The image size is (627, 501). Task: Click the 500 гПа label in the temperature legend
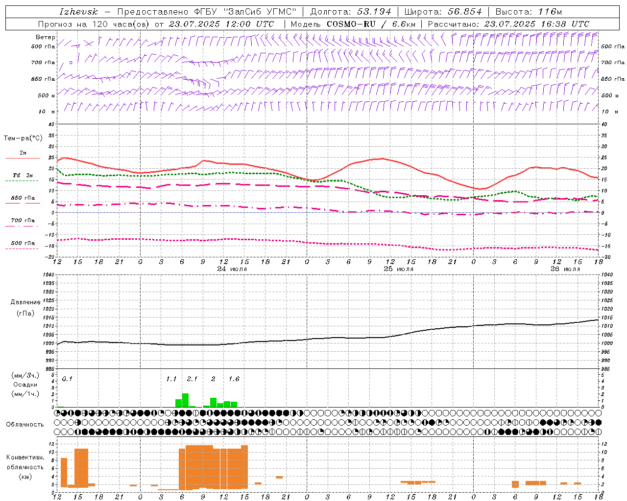coord(23,243)
